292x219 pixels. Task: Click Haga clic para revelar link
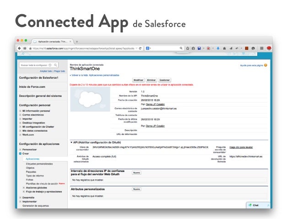[x=241, y=147]
